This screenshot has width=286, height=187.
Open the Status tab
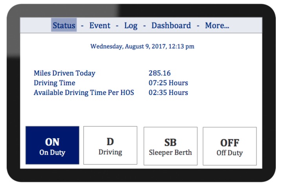(x=64, y=25)
